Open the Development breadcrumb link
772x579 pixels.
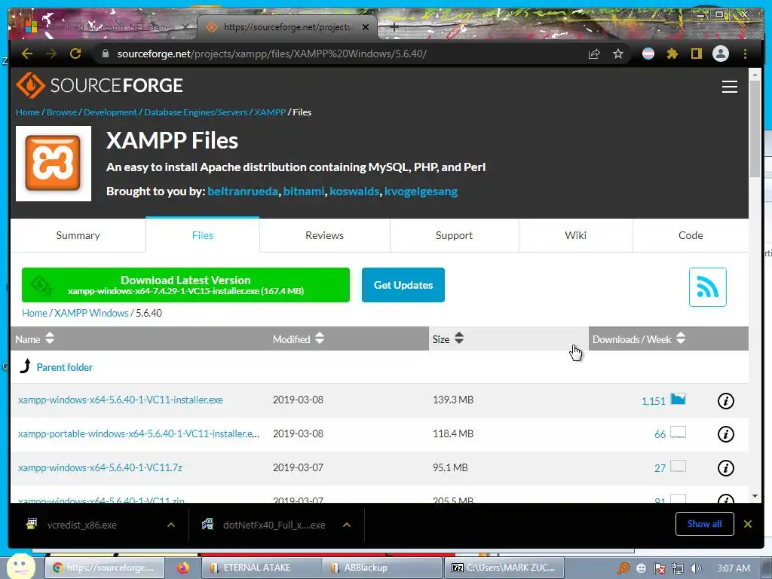[110, 112]
